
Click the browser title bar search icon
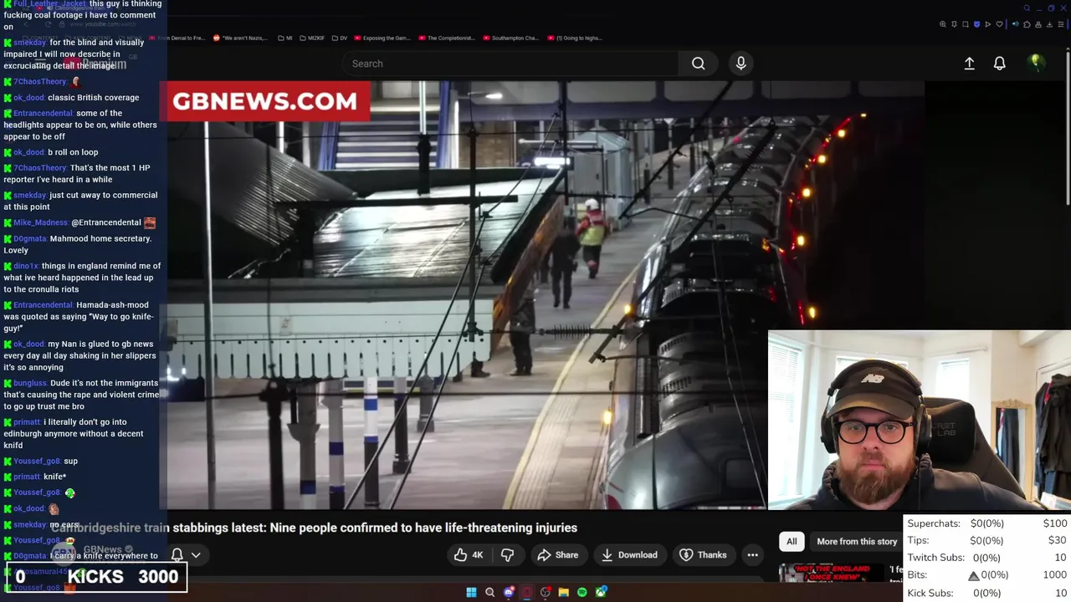[x=1027, y=8]
